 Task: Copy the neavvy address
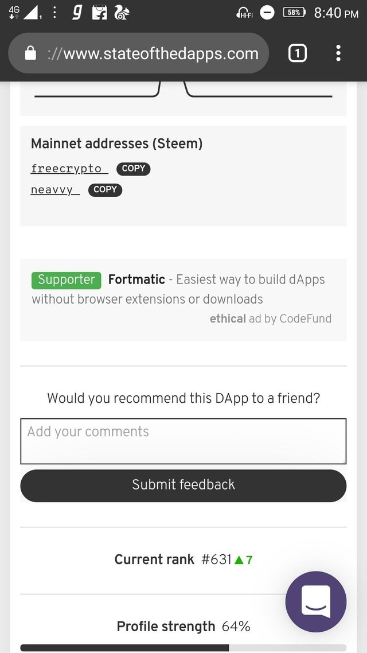(x=105, y=190)
